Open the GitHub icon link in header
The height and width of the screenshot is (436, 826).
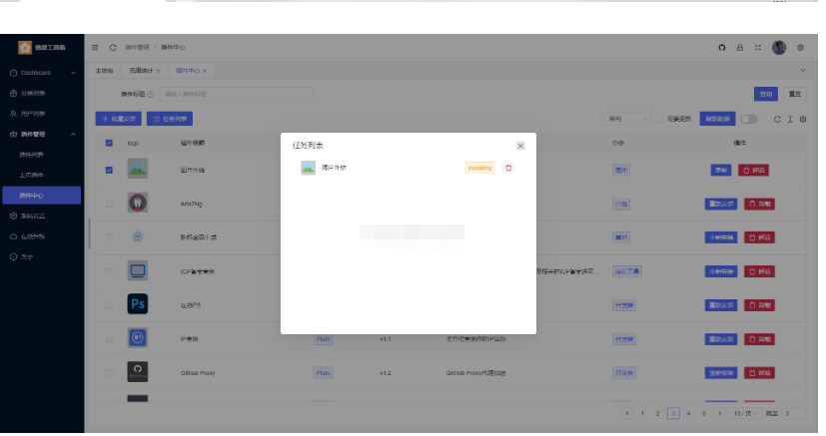pyautogui.click(x=722, y=47)
